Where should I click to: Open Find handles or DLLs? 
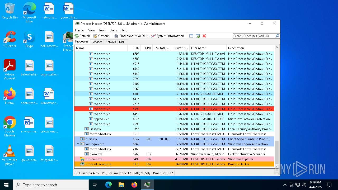131,36
